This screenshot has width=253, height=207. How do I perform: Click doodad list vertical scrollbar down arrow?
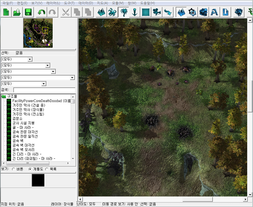pyautogui.click(x=73, y=159)
